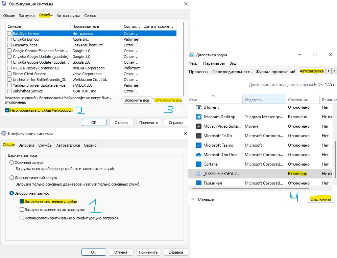Close the lower Конфигурация системы window
The height and width of the screenshot is (258, 337).
(x=186, y=133)
